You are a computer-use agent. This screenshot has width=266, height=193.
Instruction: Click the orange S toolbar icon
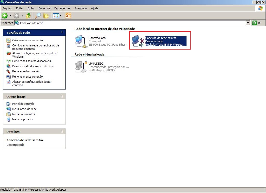click(68, 16)
